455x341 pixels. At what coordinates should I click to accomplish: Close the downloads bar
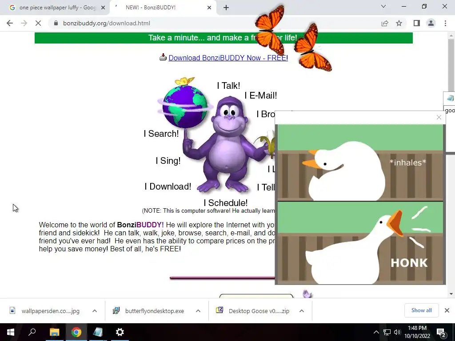click(x=447, y=310)
